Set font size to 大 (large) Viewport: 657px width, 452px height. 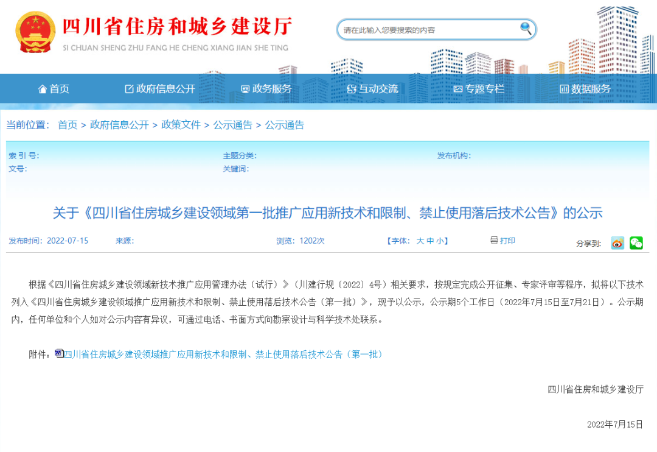(x=420, y=241)
